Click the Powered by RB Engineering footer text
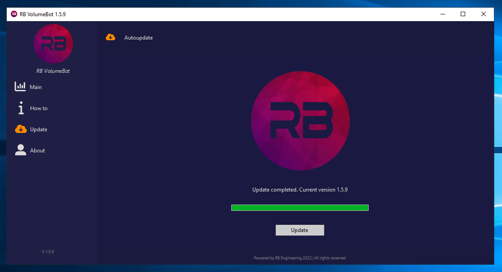502x272 pixels. point(299,258)
